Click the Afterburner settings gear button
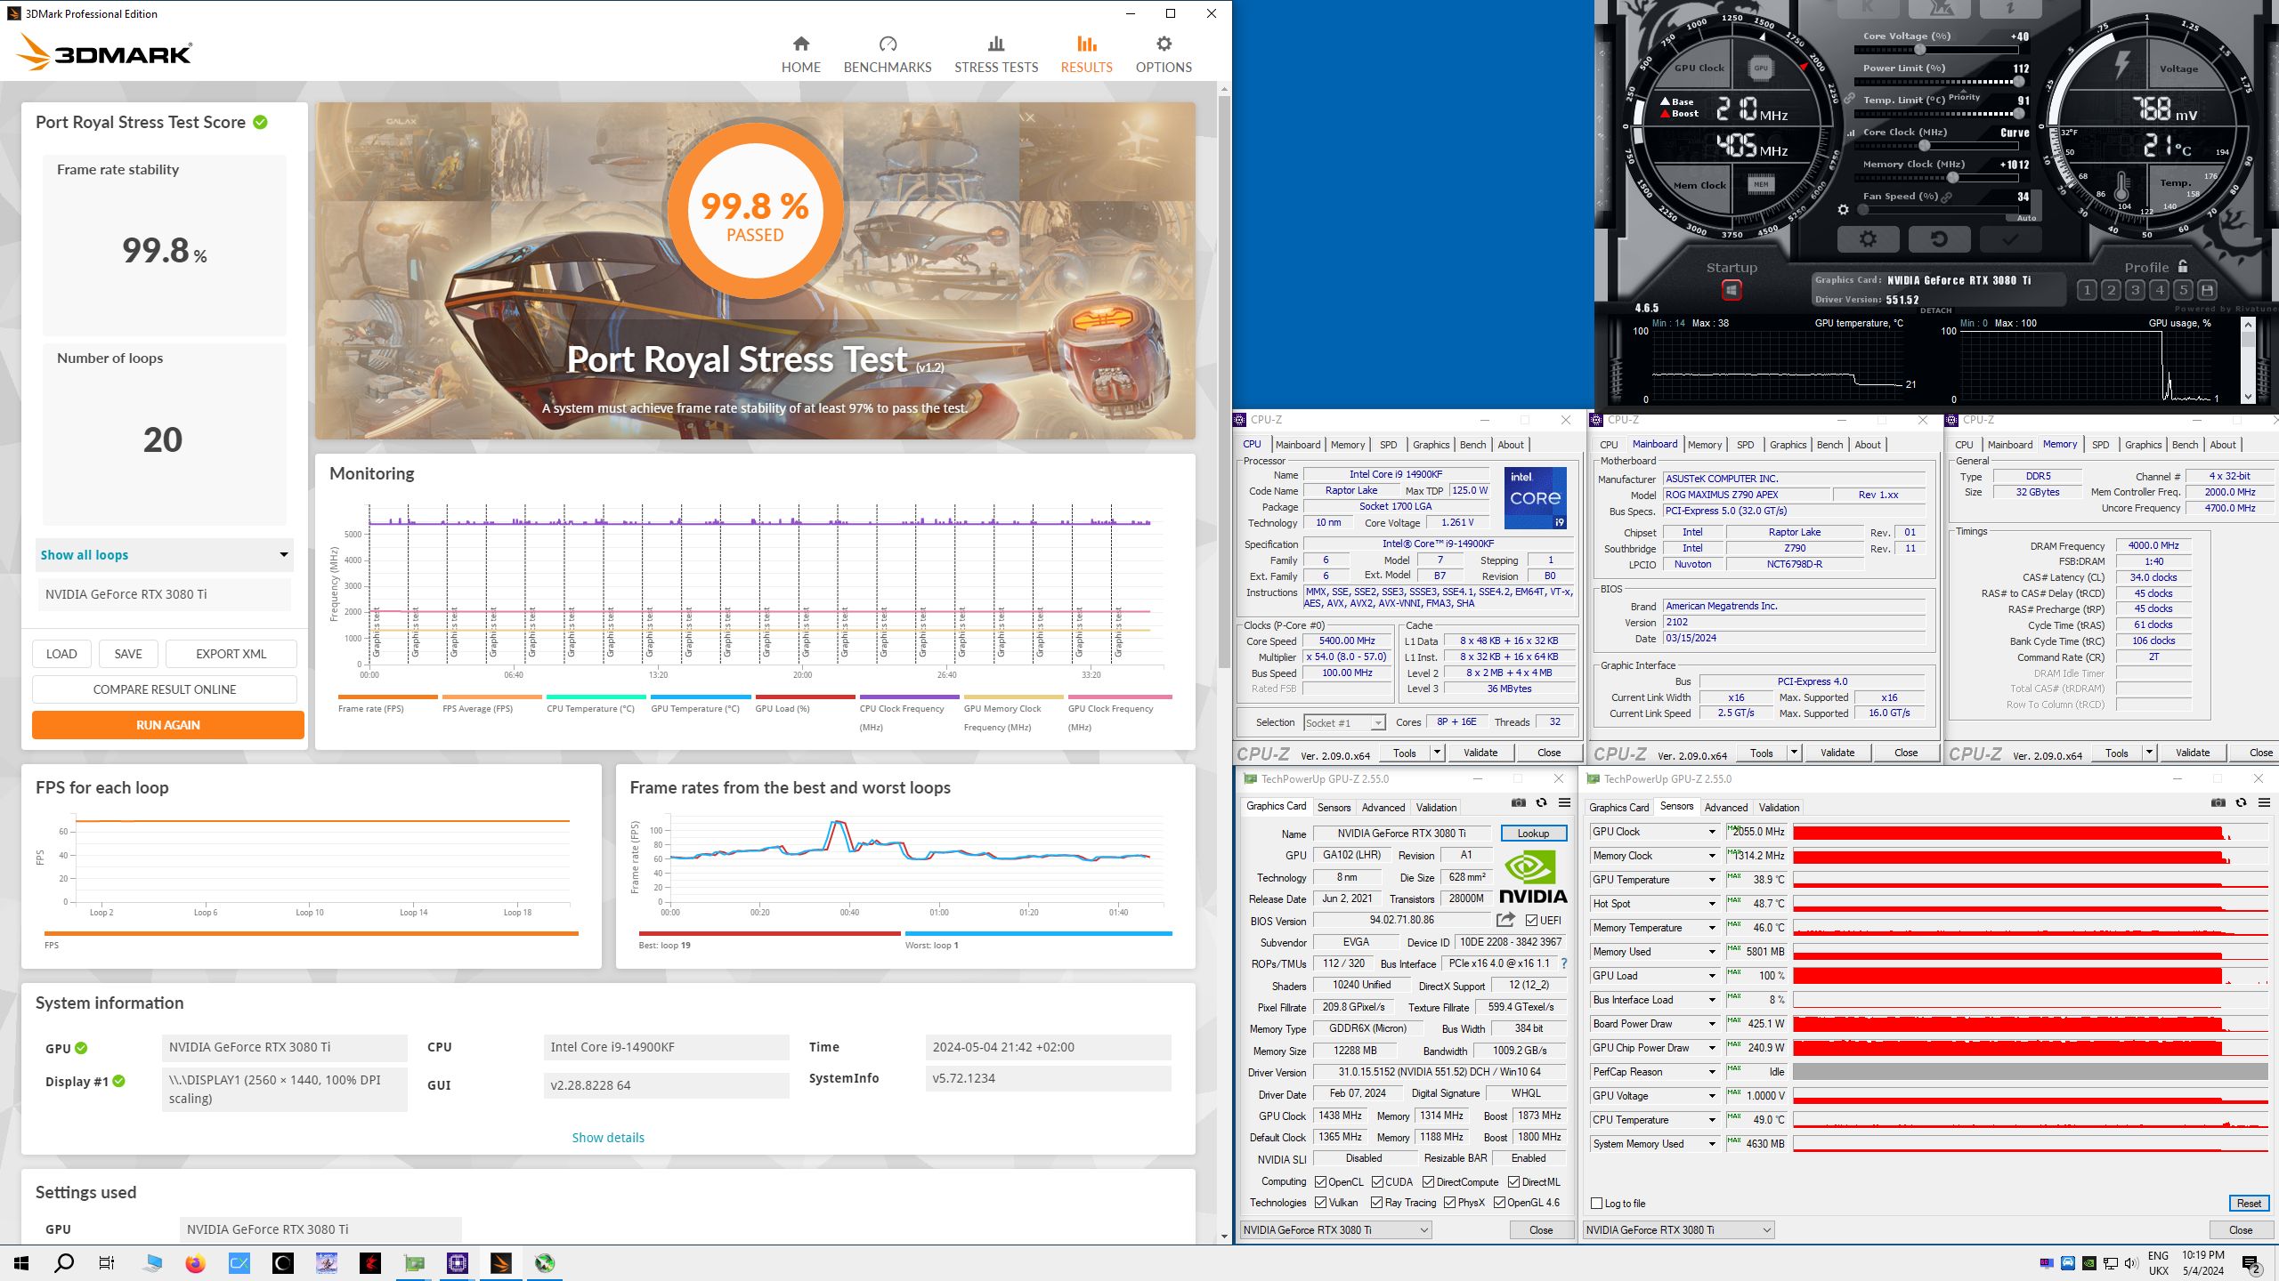The width and height of the screenshot is (2279, 1281). pyautogui.click(x=1868, y=239)
